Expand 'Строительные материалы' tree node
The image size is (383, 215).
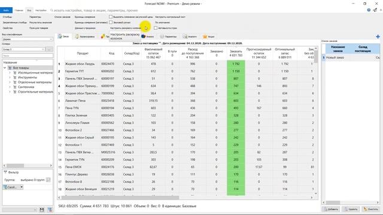pyautogui.click(x=10, y=92)
